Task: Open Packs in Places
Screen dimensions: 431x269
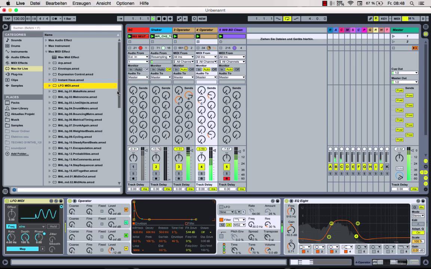Action: click(x=15, y=103)
